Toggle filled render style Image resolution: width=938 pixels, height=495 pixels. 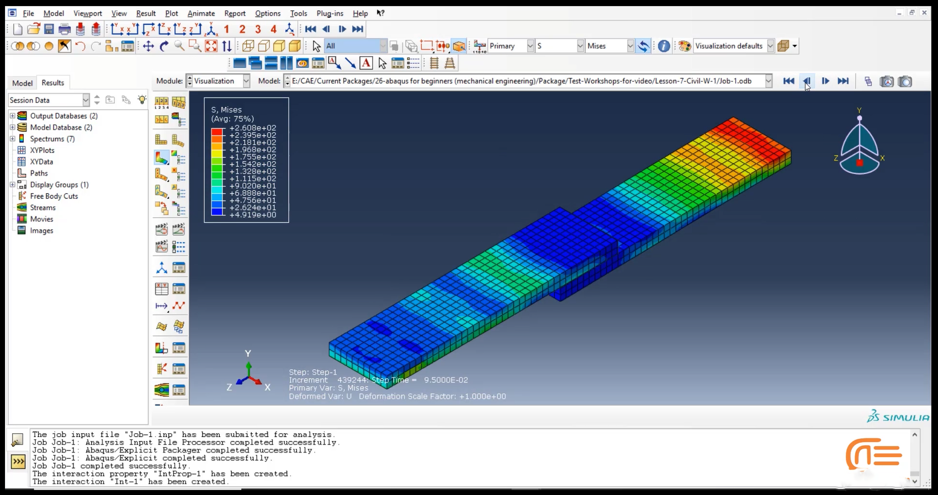click(x=279, y=46)
